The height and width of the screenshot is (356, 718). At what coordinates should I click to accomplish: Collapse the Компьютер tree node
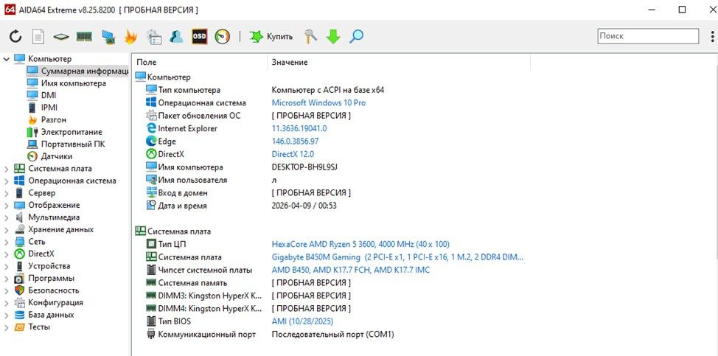click(6, 59)
